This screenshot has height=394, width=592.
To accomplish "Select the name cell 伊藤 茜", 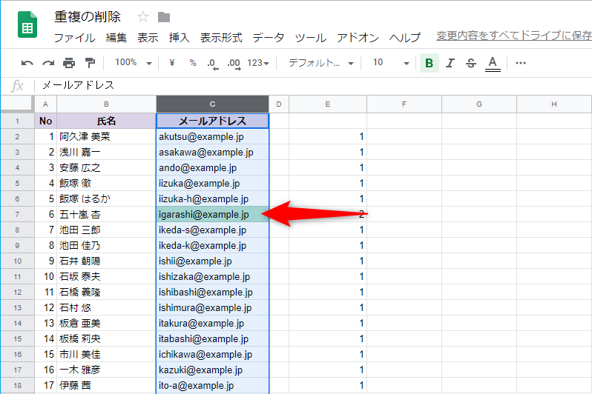I will (x=107, y=385).
